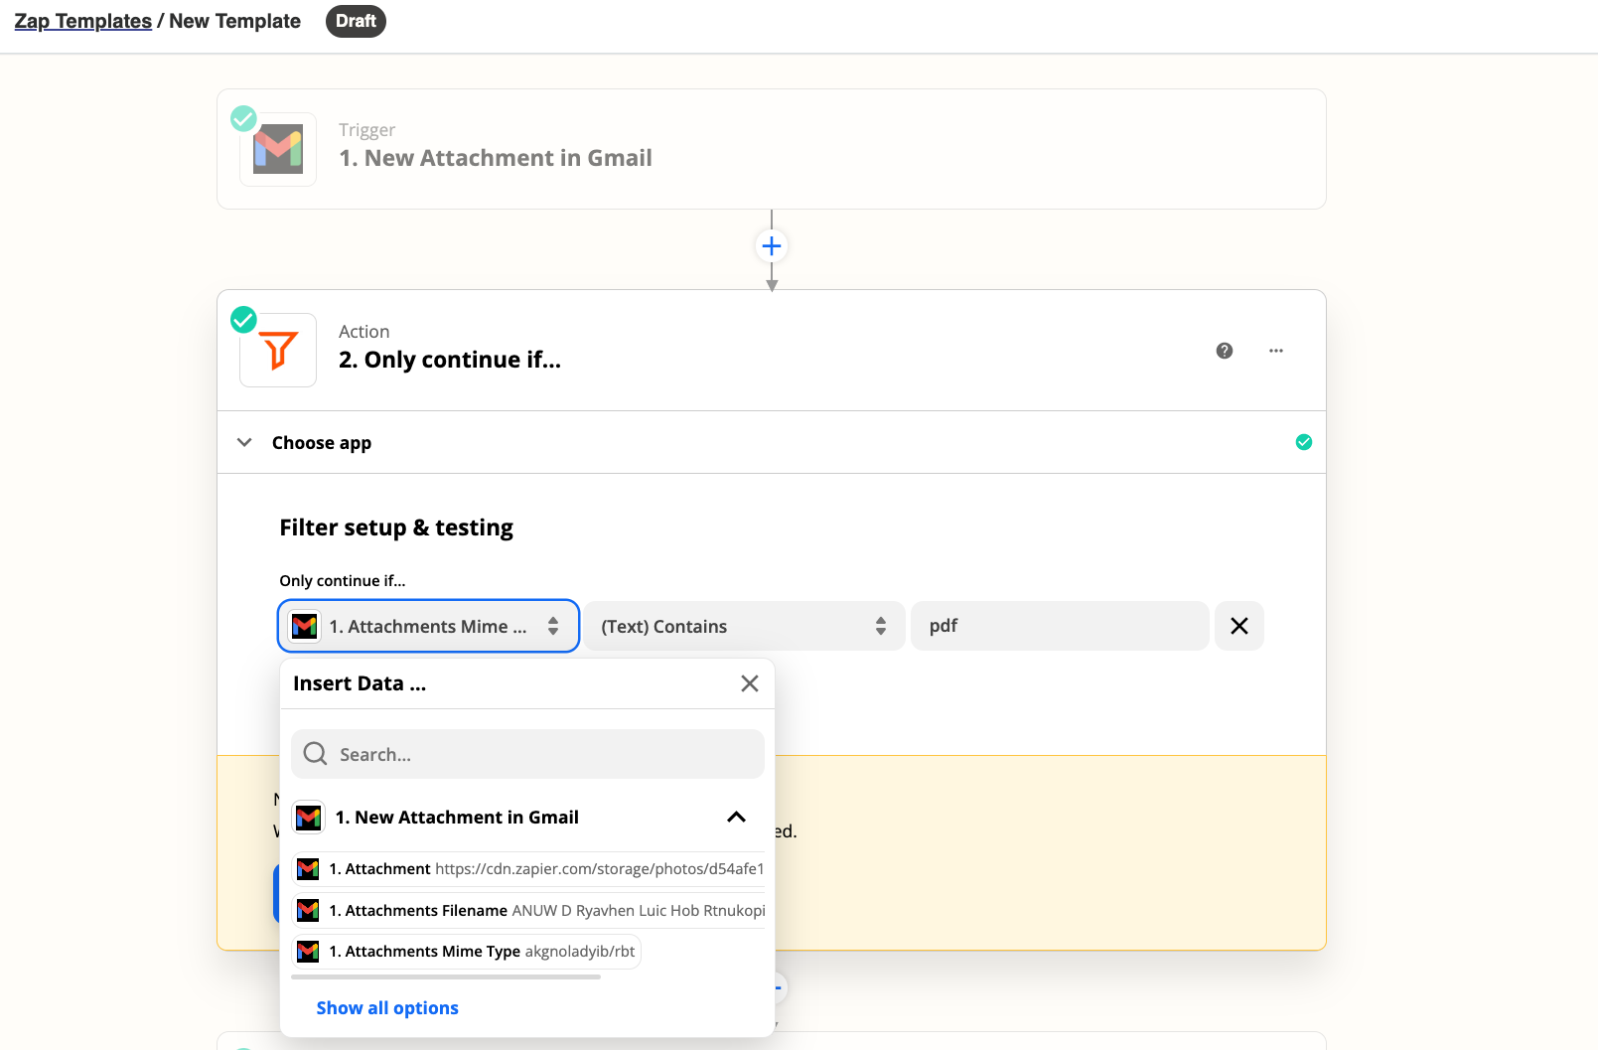Click the Gmail icon in the Attachments Filename row
This screenshot has height=1050, width=1598.
pyautogui.click(x=308, y=910)
